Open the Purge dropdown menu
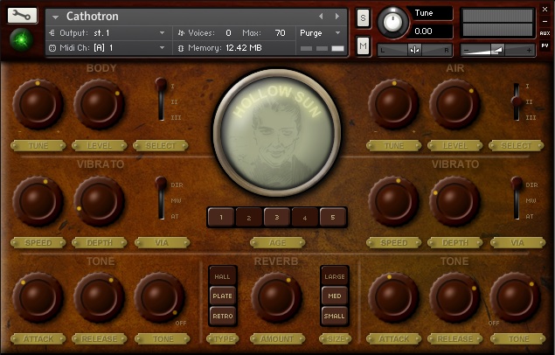555x355 pixels. (320, 33)
